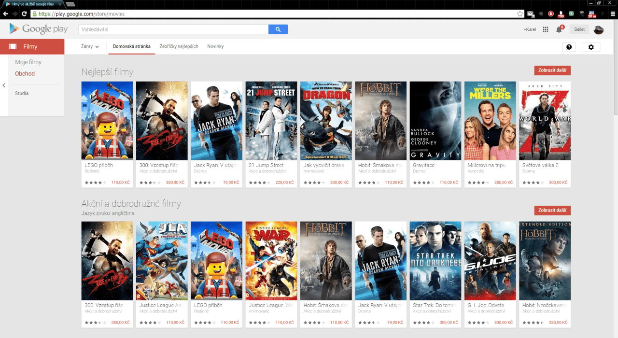Click the lightning bolt extension icon
This screenshot has height=338, width=618.
tap(602, 14)
